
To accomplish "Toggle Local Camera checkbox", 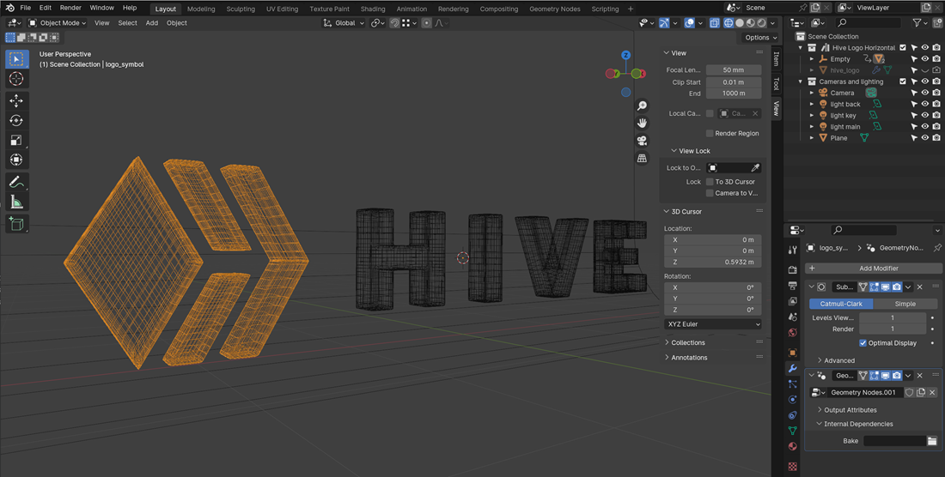I will 710,113.
